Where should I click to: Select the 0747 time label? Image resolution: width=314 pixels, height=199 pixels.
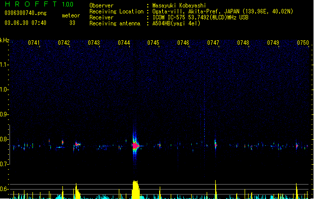213,43
